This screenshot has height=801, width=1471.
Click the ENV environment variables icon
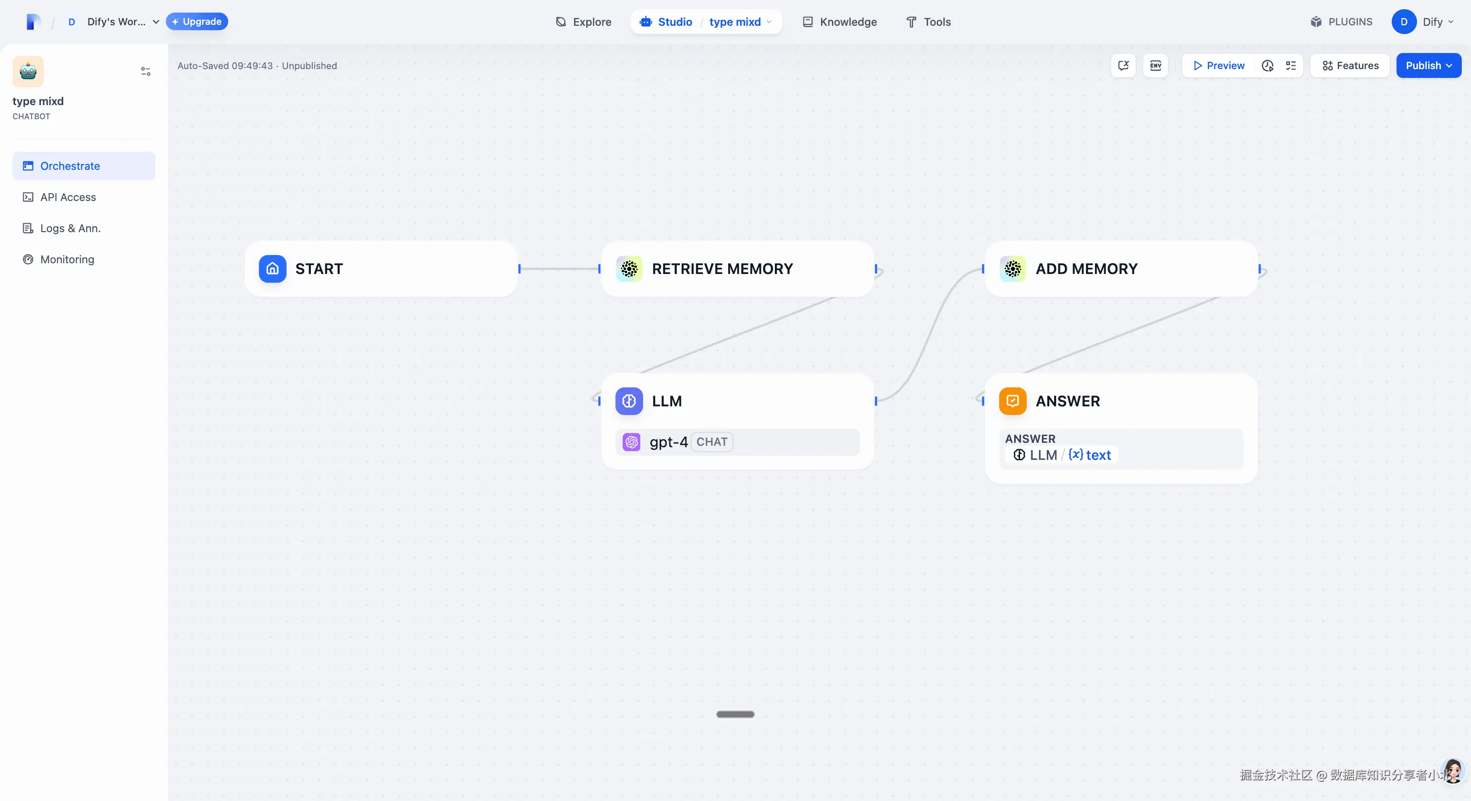point(1155,65)
